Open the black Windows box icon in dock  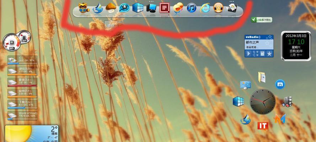point(232,8)
